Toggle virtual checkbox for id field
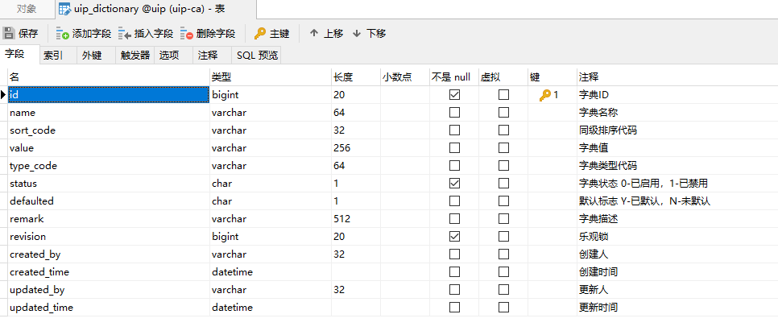Viewport: 778px width, 335px height. 503,95
